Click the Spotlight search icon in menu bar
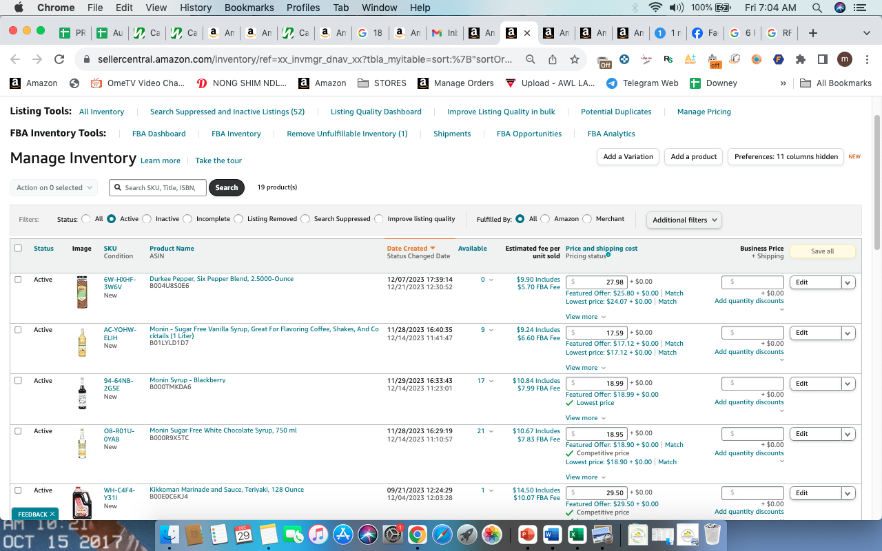Viewport: 882px width, 551px height. 817,8
